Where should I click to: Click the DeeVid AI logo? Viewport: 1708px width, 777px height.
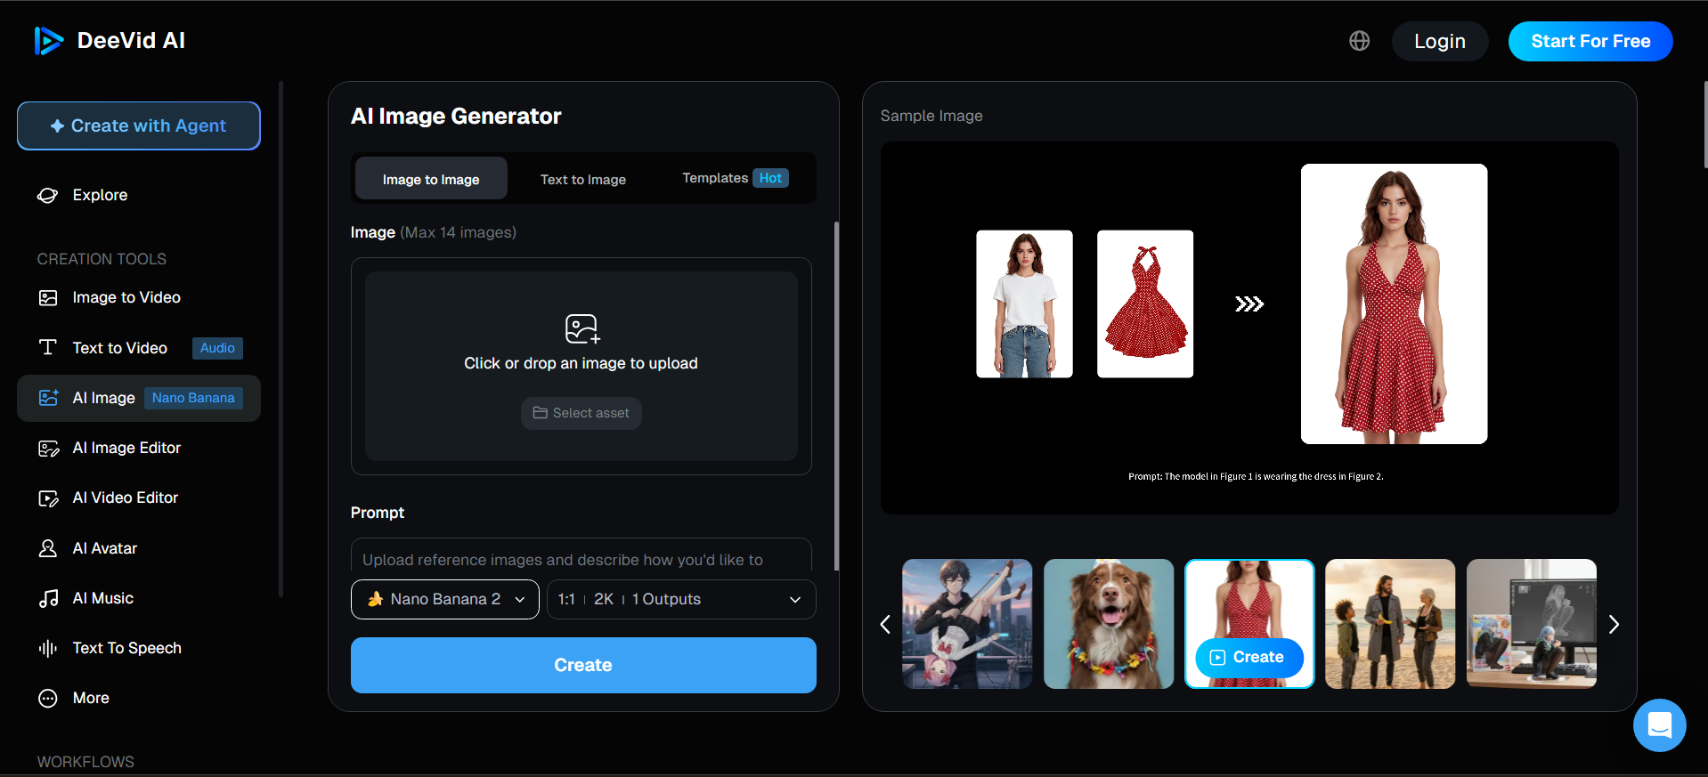click(110, 41)
